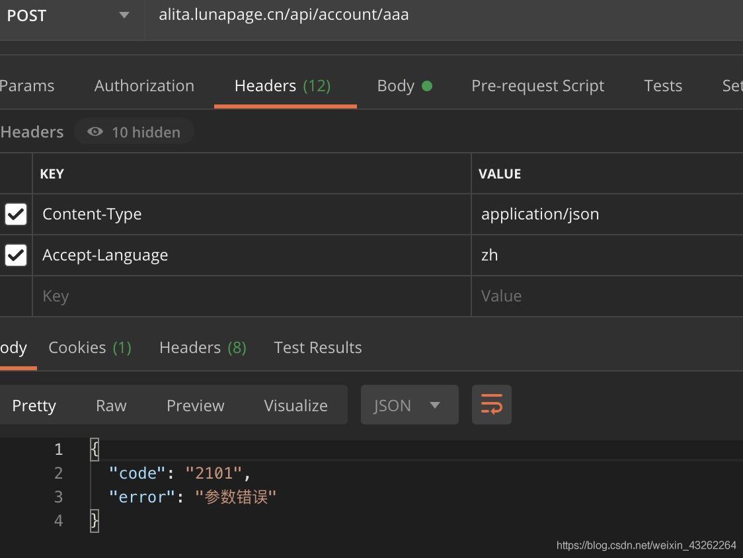Open the Authorization tab
Screen dimensions: 743x558
pos(144,86)
